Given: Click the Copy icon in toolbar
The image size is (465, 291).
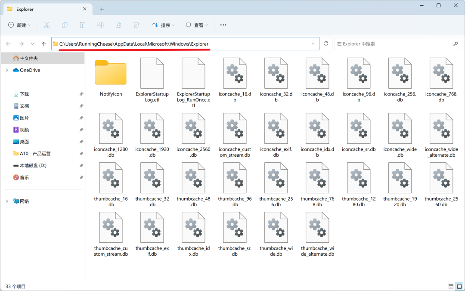Looking at the screenshot, I should pos(65,25).
